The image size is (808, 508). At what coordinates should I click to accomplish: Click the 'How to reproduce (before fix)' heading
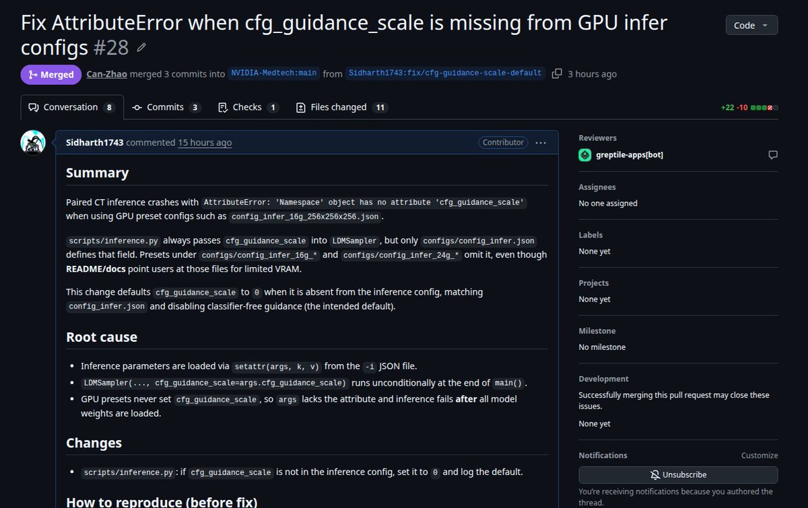coord(162,501)
